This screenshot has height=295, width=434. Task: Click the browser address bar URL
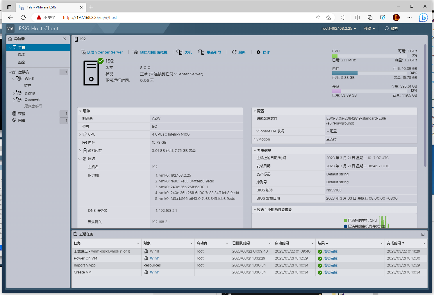90,17
